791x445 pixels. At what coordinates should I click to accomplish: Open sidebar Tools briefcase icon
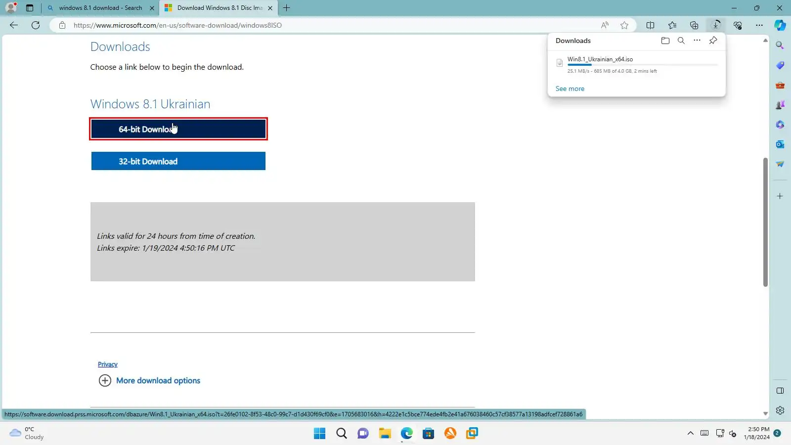point(780,85)
